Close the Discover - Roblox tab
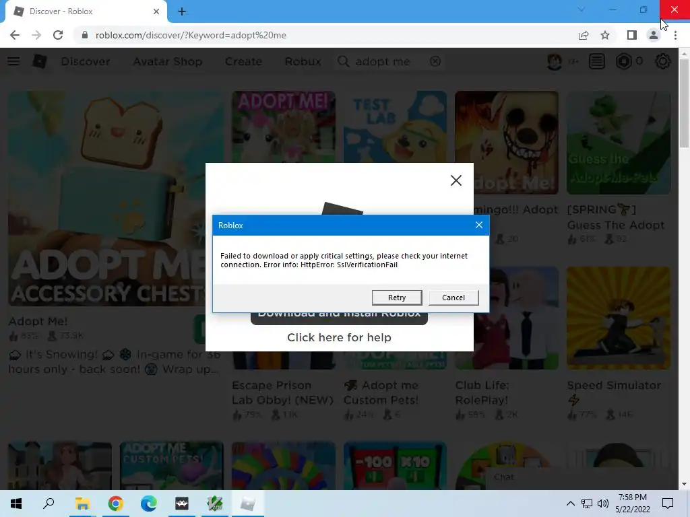 click(156, 11)
